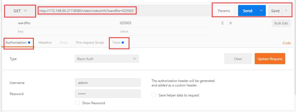Open the Headers tab

coord(45,43)
